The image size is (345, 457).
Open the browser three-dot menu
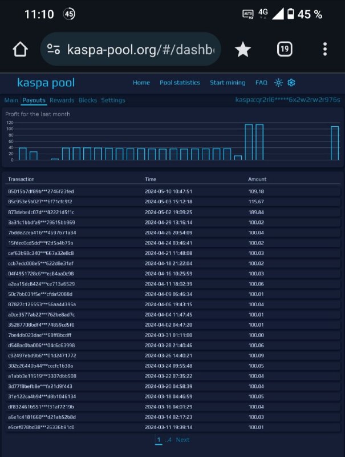point(325,49)
